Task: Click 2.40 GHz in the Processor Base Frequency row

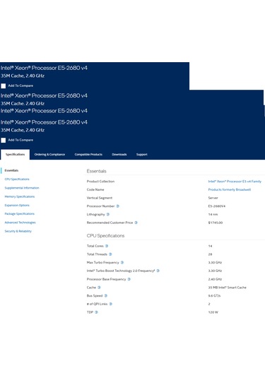Action: pos(215,279)
